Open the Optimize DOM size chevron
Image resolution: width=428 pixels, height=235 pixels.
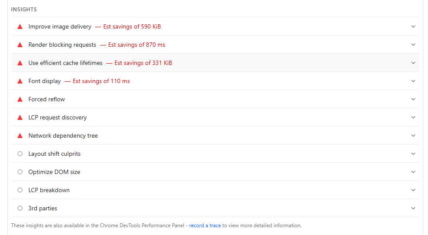coord(413,172)
